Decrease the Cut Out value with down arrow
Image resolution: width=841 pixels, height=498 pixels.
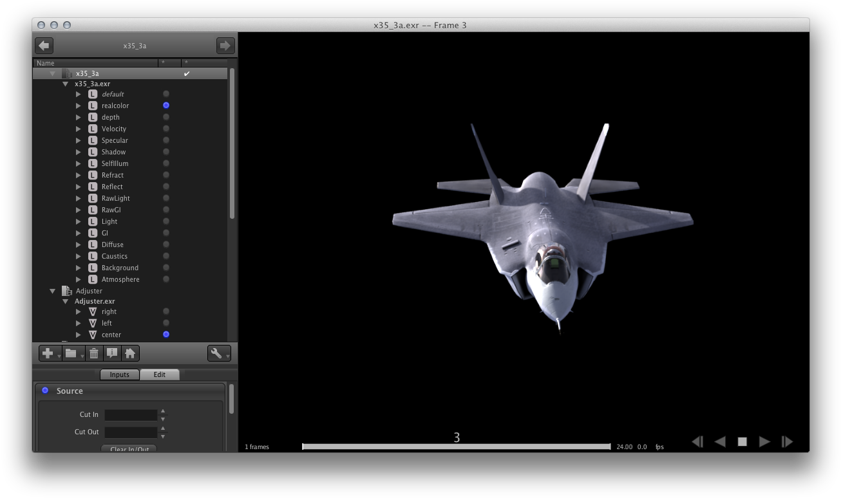[163, 436]
